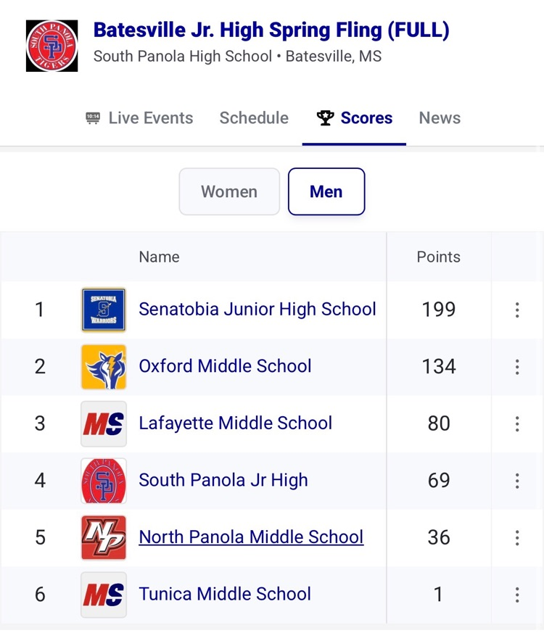Click Lafayette Middle School MS logo

click(104, 423)
